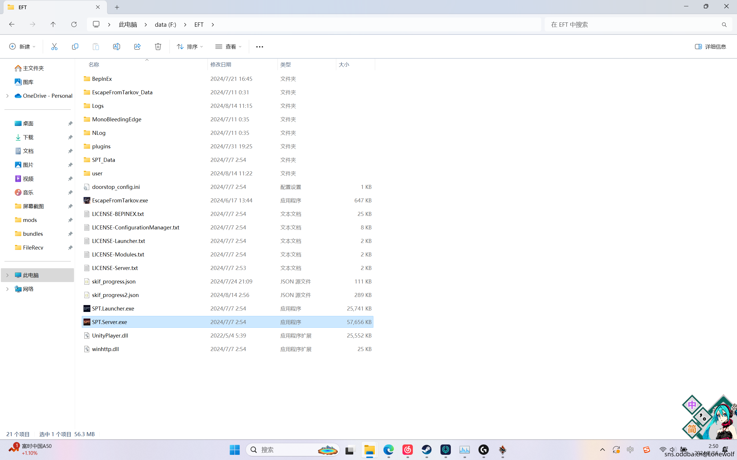Select the EscapeFromTarkov.exe file

[120, 200]
